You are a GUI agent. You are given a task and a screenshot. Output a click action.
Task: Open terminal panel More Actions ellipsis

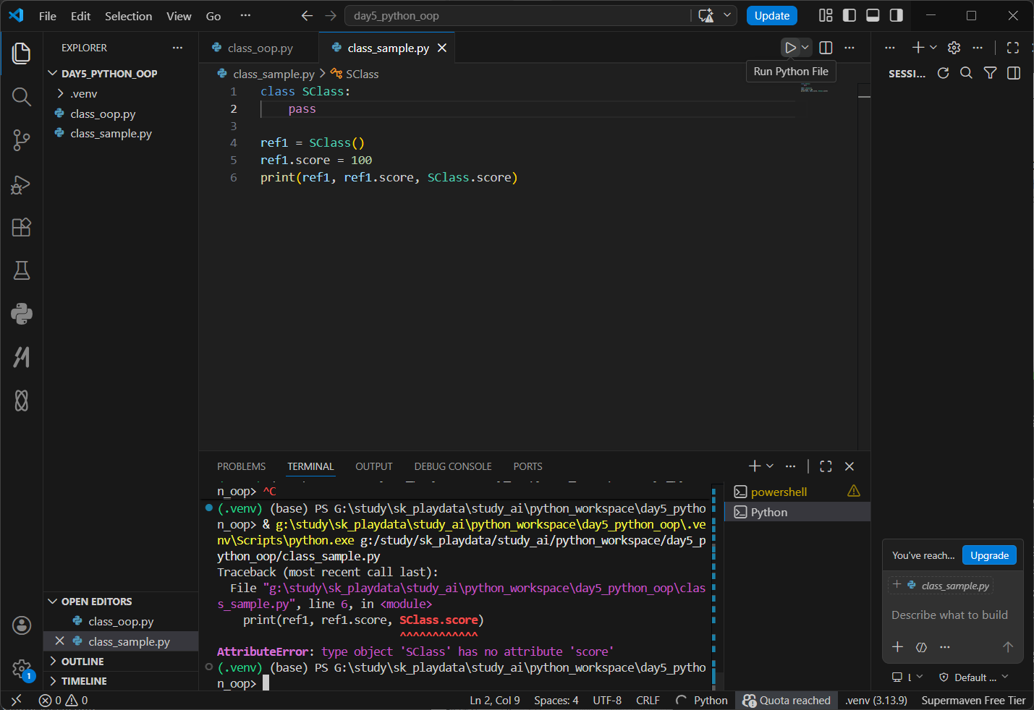(x=790, y=466)
